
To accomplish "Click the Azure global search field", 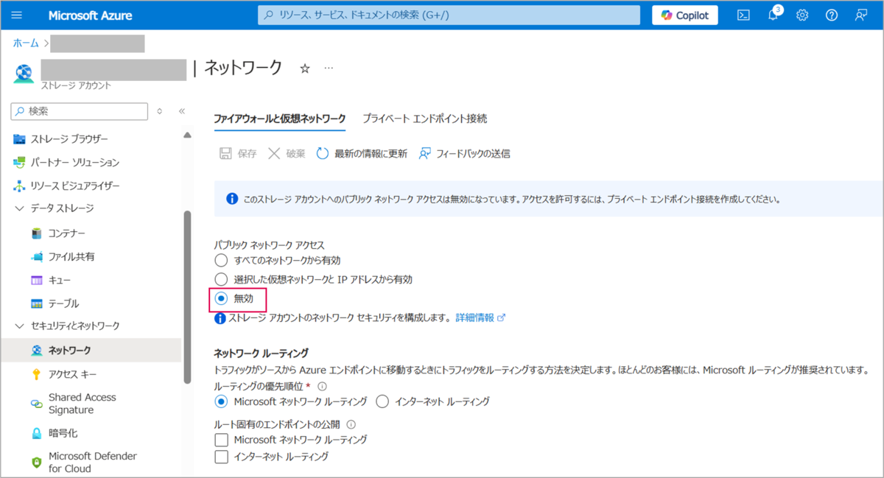I will pyautogui.click(x=450, y=15).
